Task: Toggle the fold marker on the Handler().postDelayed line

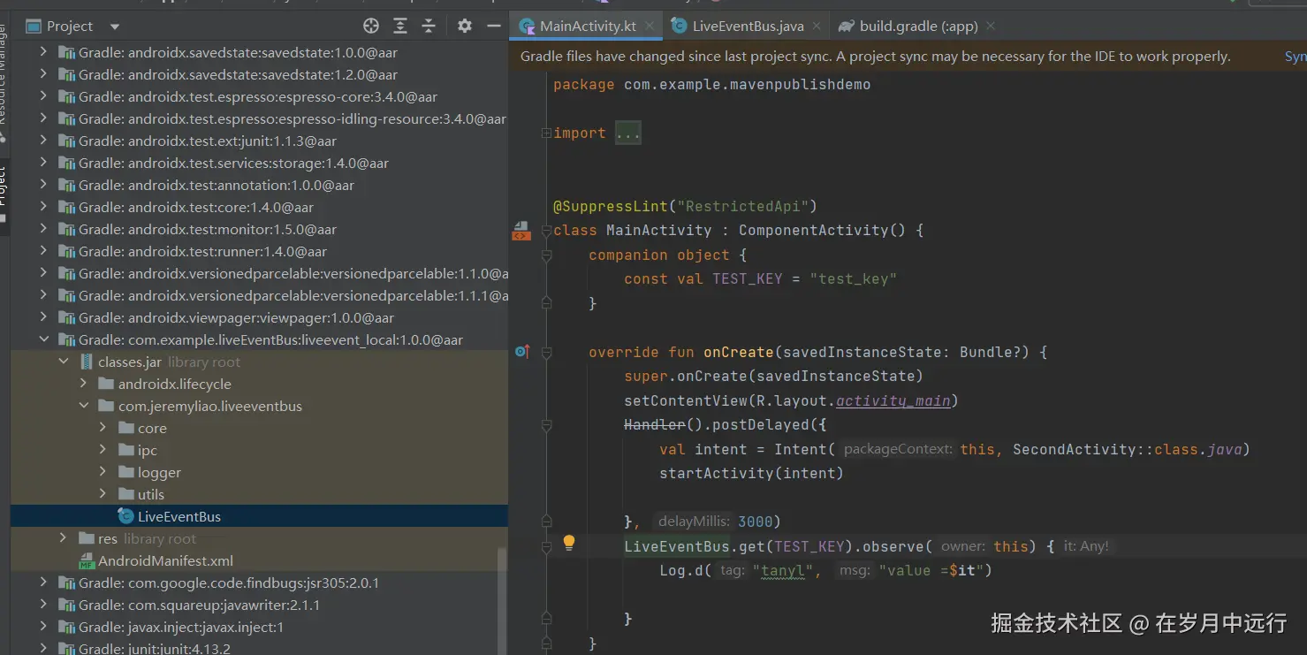Action: (x=546, y=425)
